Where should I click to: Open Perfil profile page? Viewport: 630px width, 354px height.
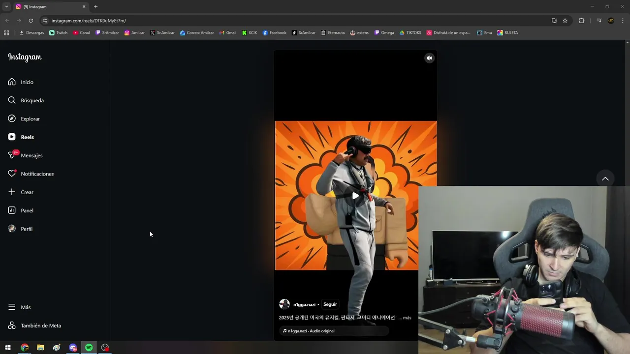tap(20, 229)
